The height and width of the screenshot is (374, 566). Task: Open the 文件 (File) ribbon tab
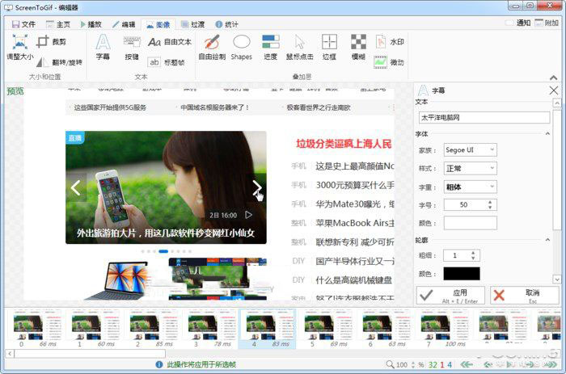click(23, 24)
